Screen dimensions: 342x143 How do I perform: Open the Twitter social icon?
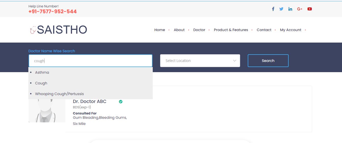281,9
